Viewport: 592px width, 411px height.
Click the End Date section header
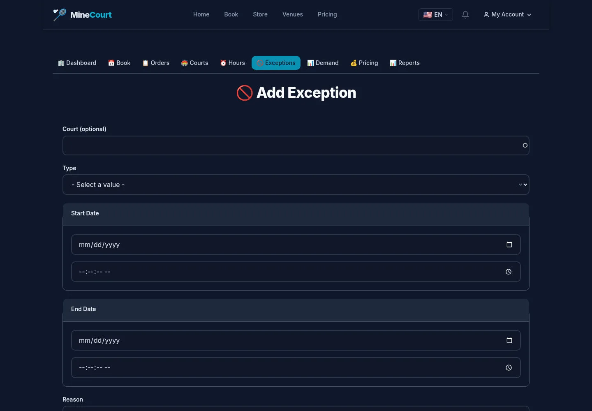(296, 310)
